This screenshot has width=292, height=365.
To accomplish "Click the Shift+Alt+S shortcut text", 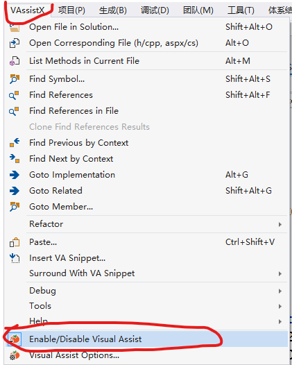I will [x=248, y=79].
